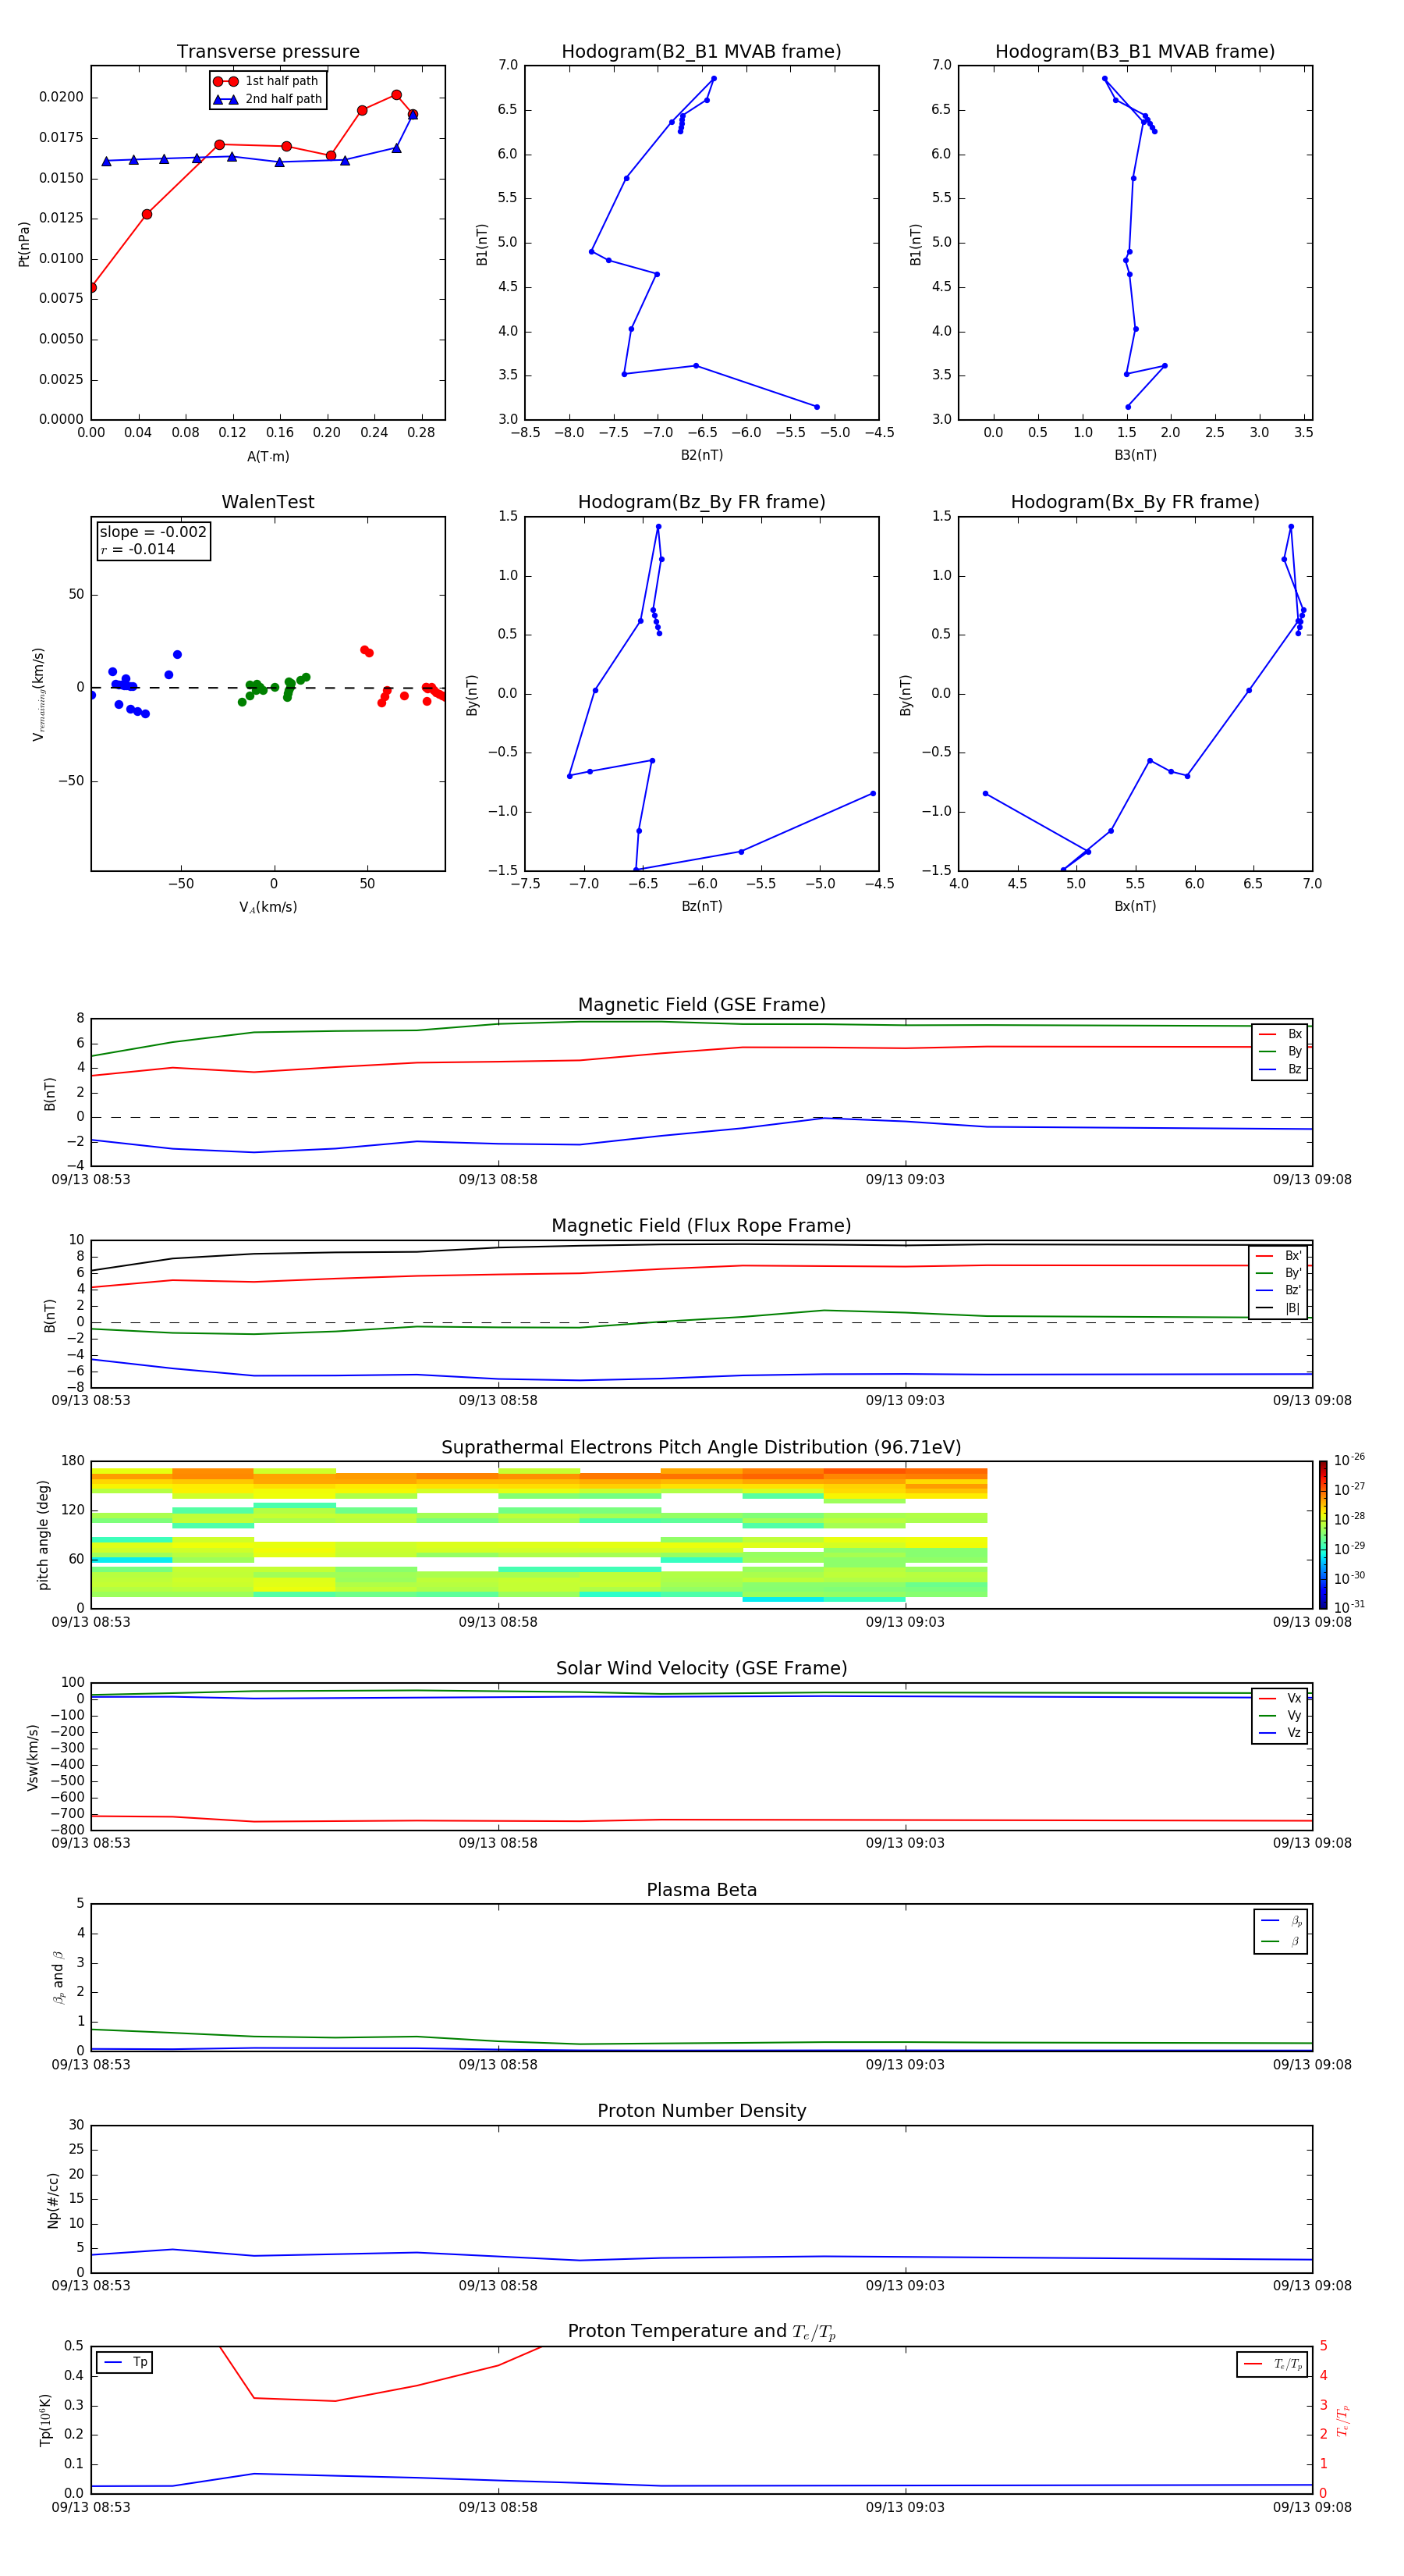The height and width of the screenshot is (2576, 1404).
Task: Click the 'Bx(nT)' x-axis label
Action: [x=1135, y=906]
